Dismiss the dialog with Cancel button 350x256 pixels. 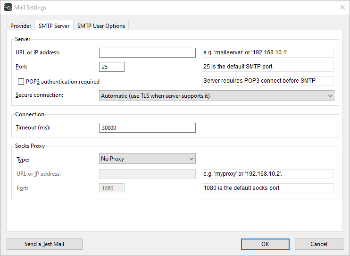[319, 244]
